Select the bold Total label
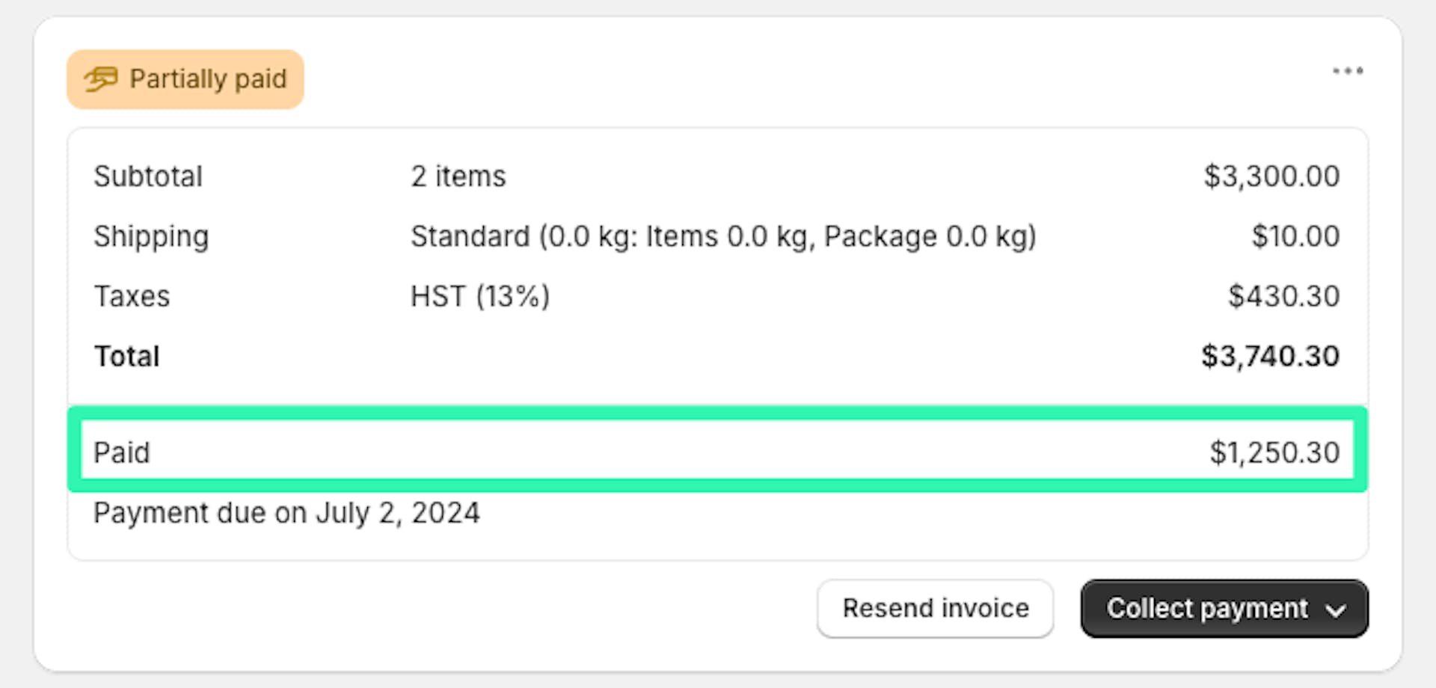 (x=126, y=356)
